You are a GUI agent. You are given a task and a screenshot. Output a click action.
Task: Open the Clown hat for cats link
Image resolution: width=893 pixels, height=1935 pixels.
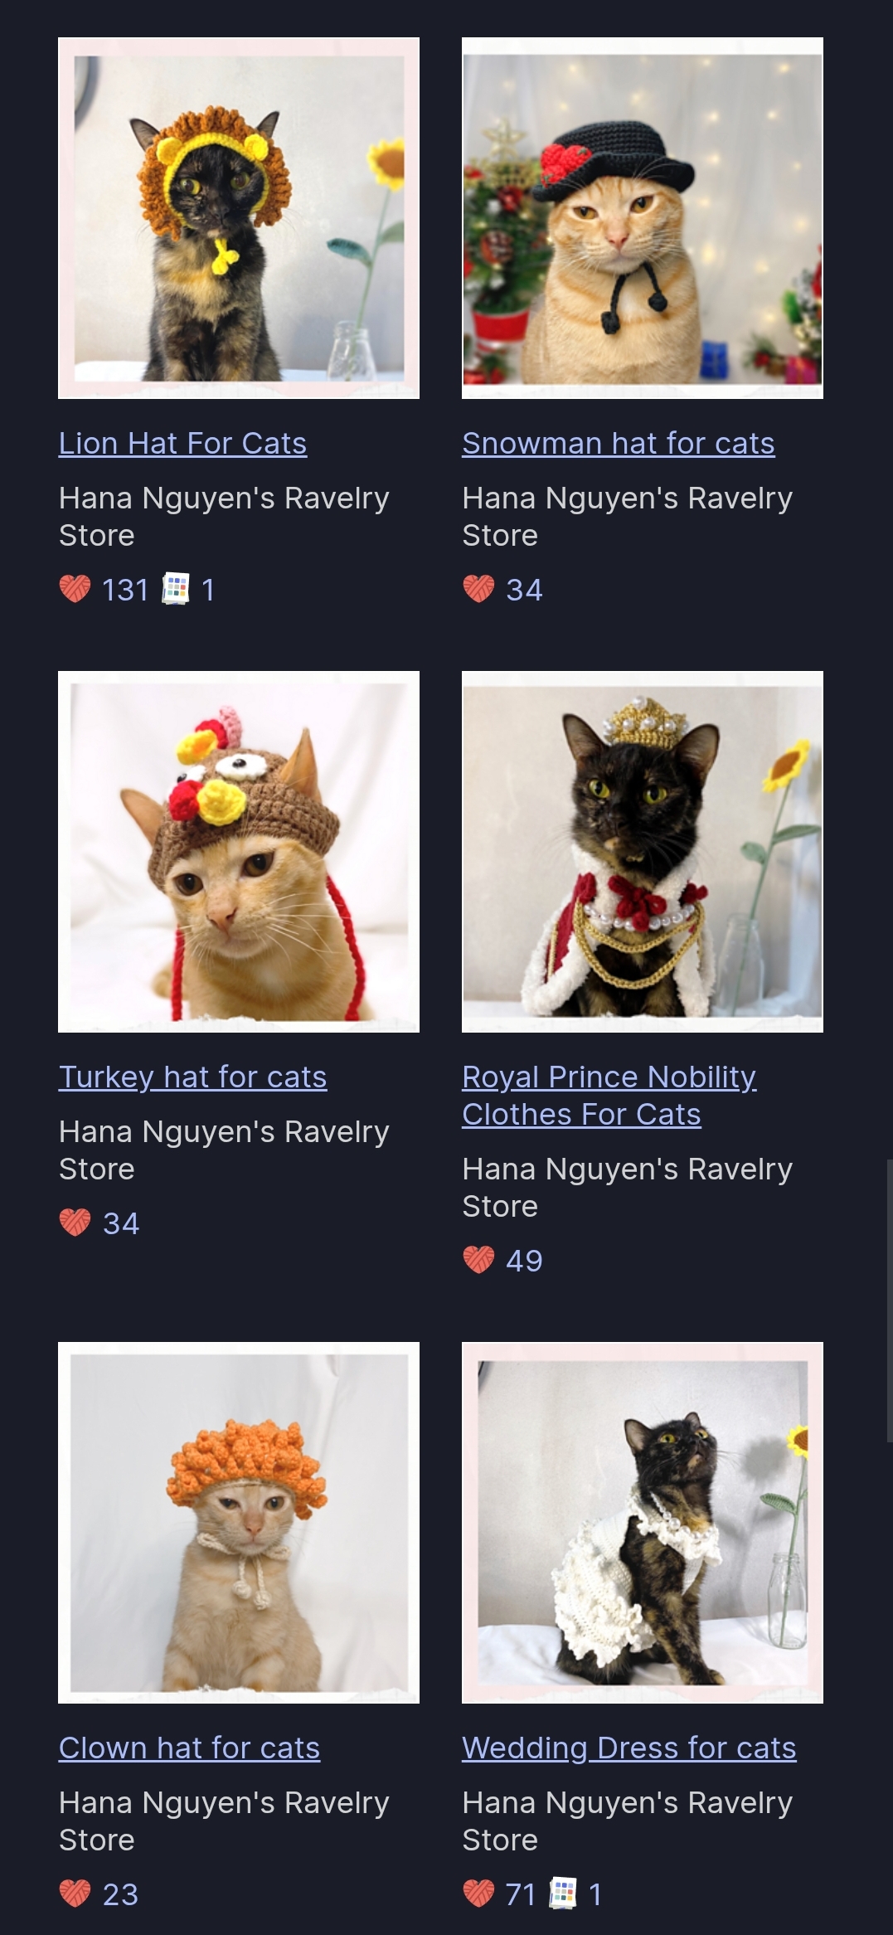click(x=189, y=1748)
